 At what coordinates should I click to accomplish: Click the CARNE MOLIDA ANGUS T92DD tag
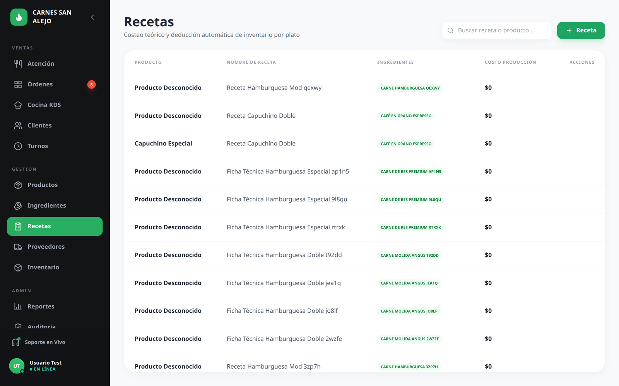click(410, 256)
